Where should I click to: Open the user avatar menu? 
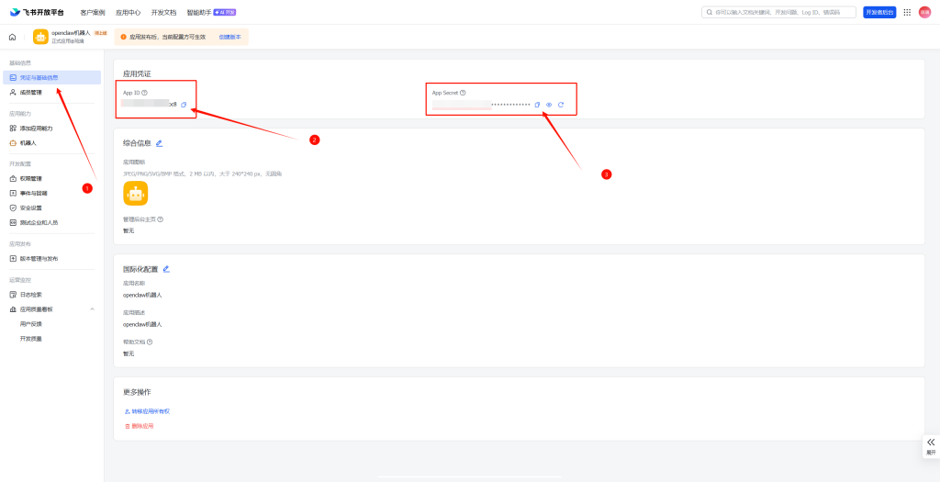point(924,12)
